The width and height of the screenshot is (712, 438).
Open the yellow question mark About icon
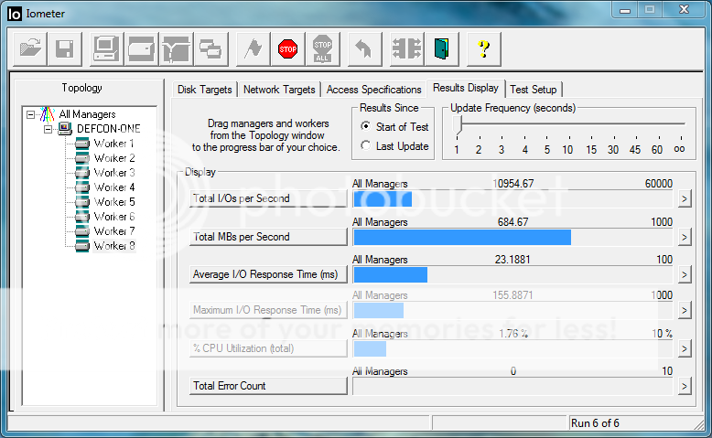pos(484,48)
